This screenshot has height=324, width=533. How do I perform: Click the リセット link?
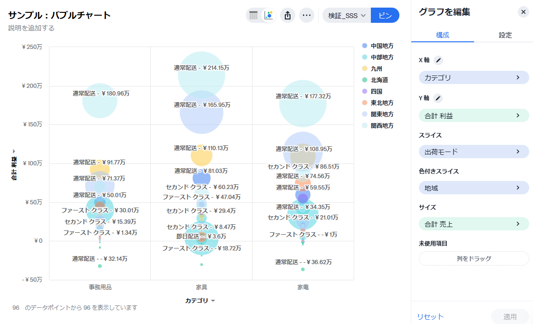tap(430, 316)
